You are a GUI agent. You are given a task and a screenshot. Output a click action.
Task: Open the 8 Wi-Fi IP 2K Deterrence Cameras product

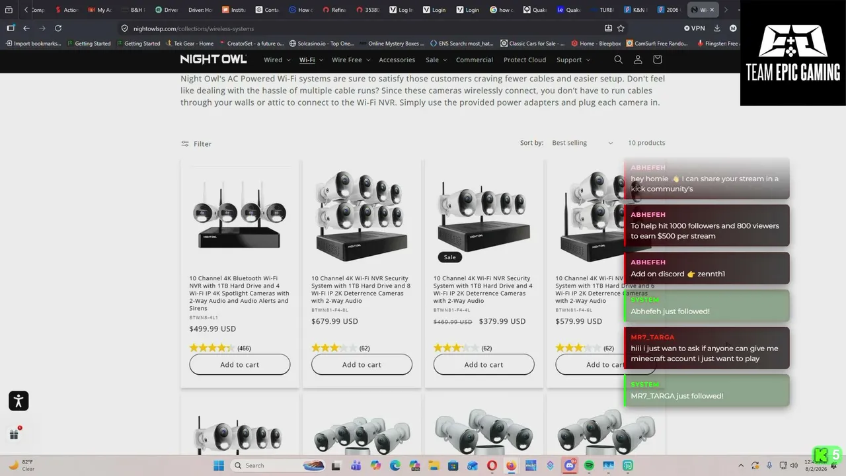pos(361,290)
